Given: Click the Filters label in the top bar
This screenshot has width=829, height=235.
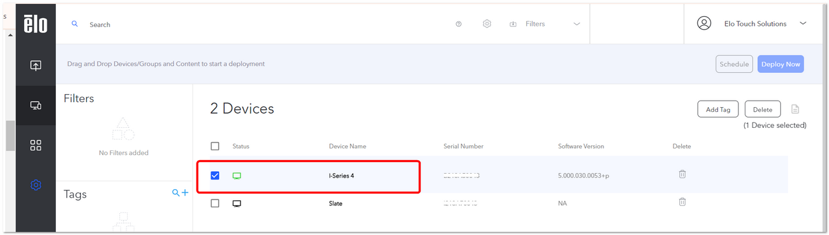Looking at the screenshot, I should pyautogui.click(x=535, y=24).
